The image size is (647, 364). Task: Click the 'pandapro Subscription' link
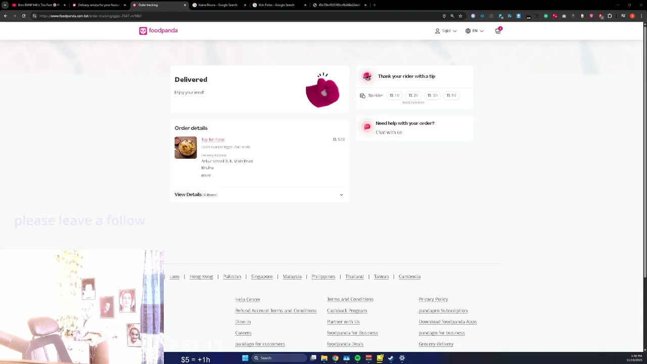point(443,310)
